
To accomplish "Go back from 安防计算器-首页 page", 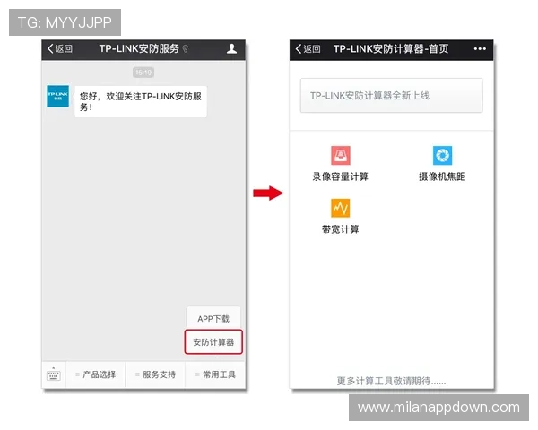I will (x=308, y=49).
